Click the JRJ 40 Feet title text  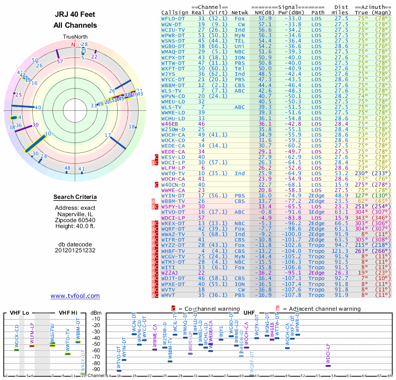coord(75,14)
